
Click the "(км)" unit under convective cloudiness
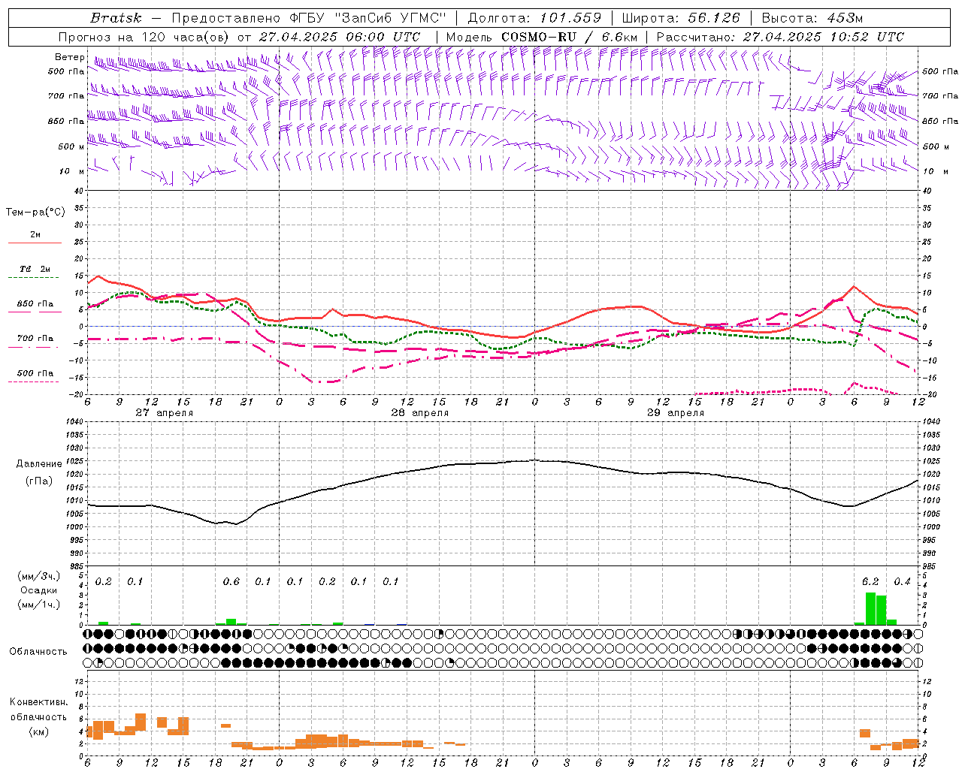[x=38, y=731]
